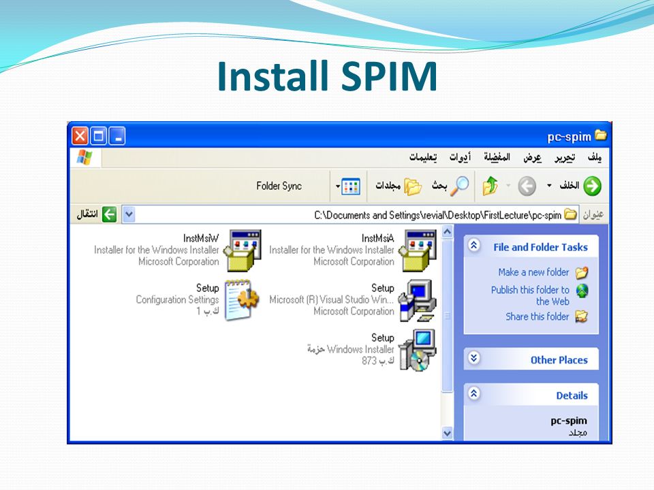Expand the Other Places panel
The height and width of the screenshot is (490, 654).
(474, 358)
